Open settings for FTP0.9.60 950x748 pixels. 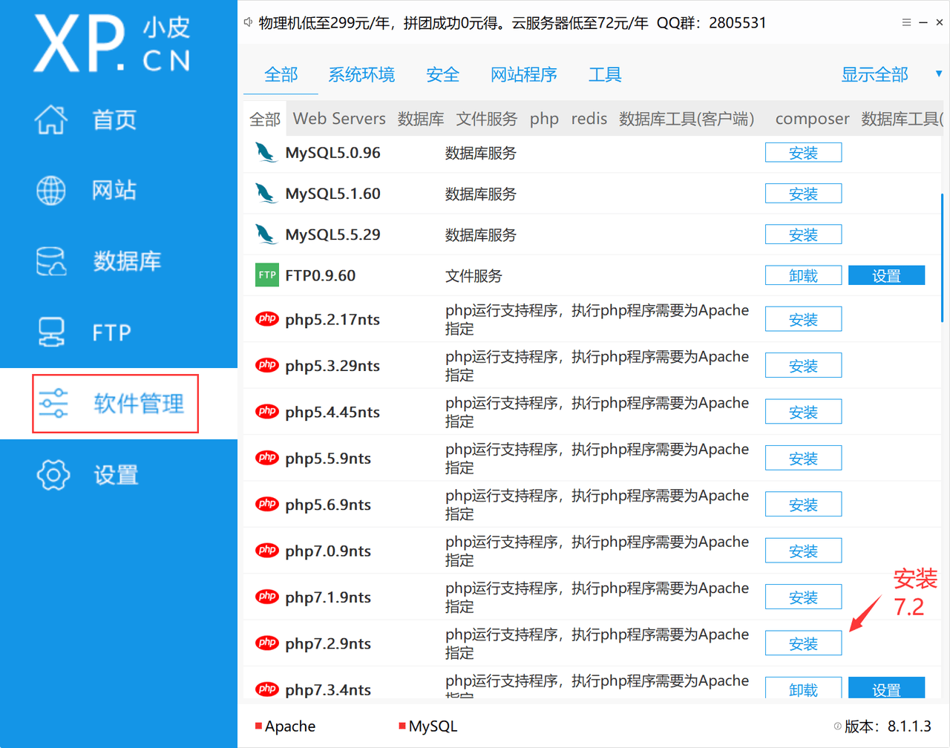coord(886,275)
